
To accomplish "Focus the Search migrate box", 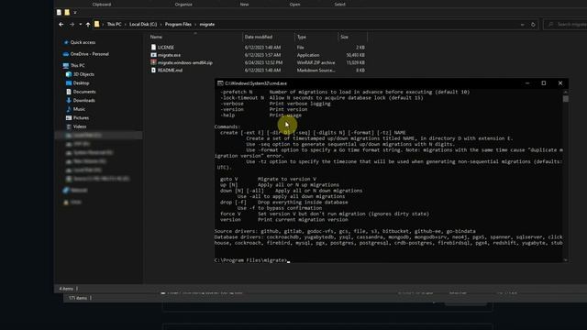I will (x=566, y=25).
